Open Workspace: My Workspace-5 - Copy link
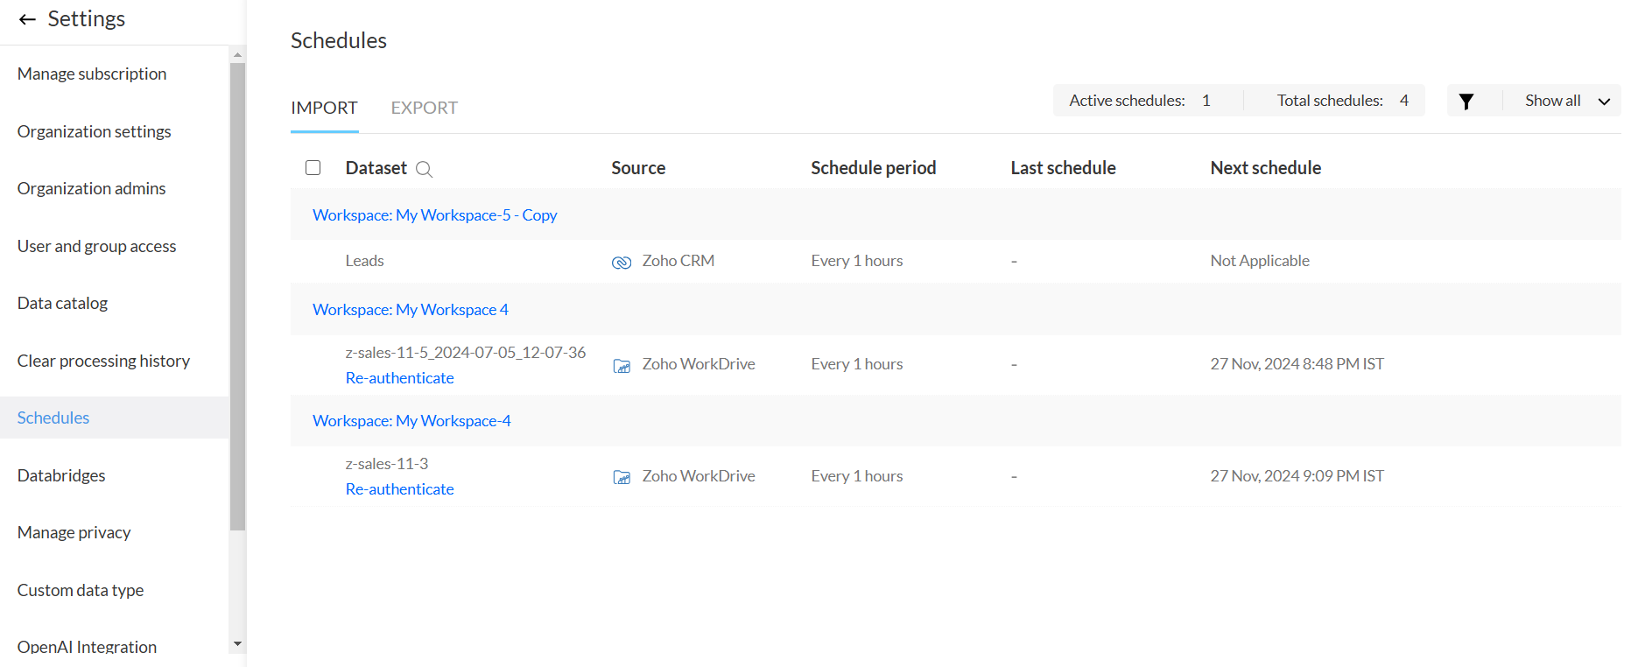The height and width of the screenshot is (667, 1631). [434, 215]
